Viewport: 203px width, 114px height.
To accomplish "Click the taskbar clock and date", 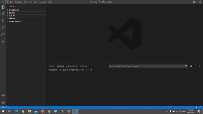I will [191, 111].
